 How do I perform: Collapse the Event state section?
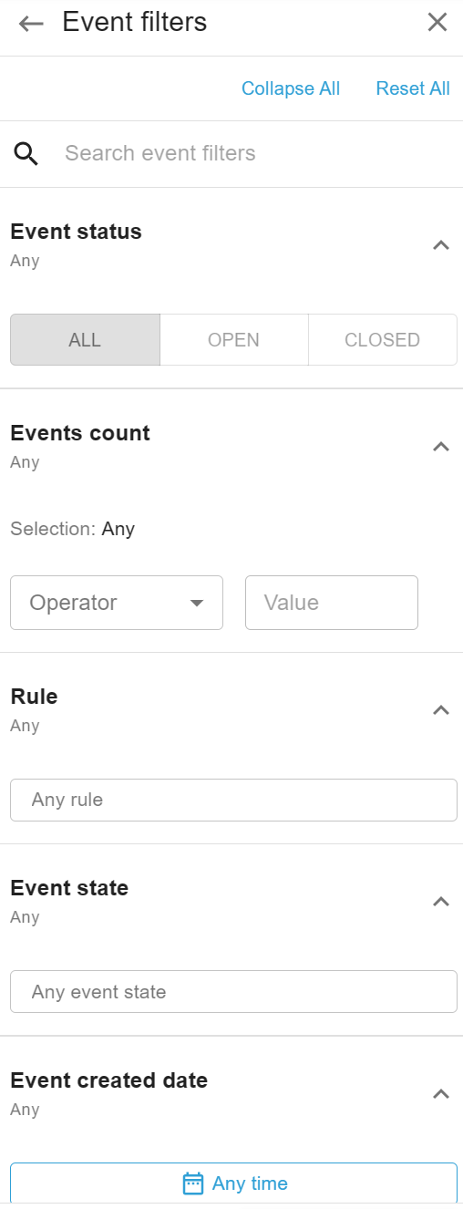pyautogui.click(x=441, y=901)
